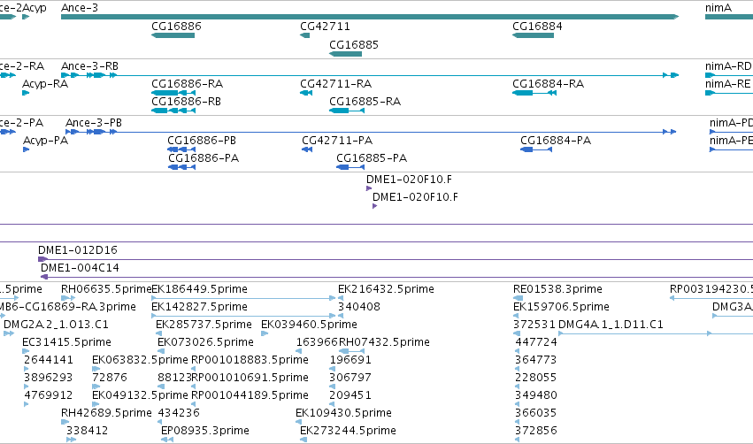
Task: Select the 228055 feature label
Action: click(536, 378)
